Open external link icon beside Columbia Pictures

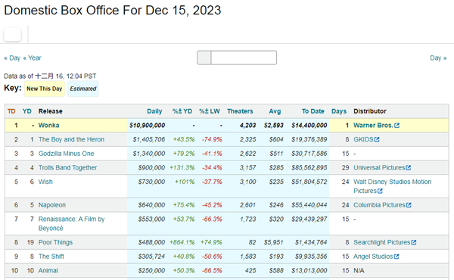(409, 205)
